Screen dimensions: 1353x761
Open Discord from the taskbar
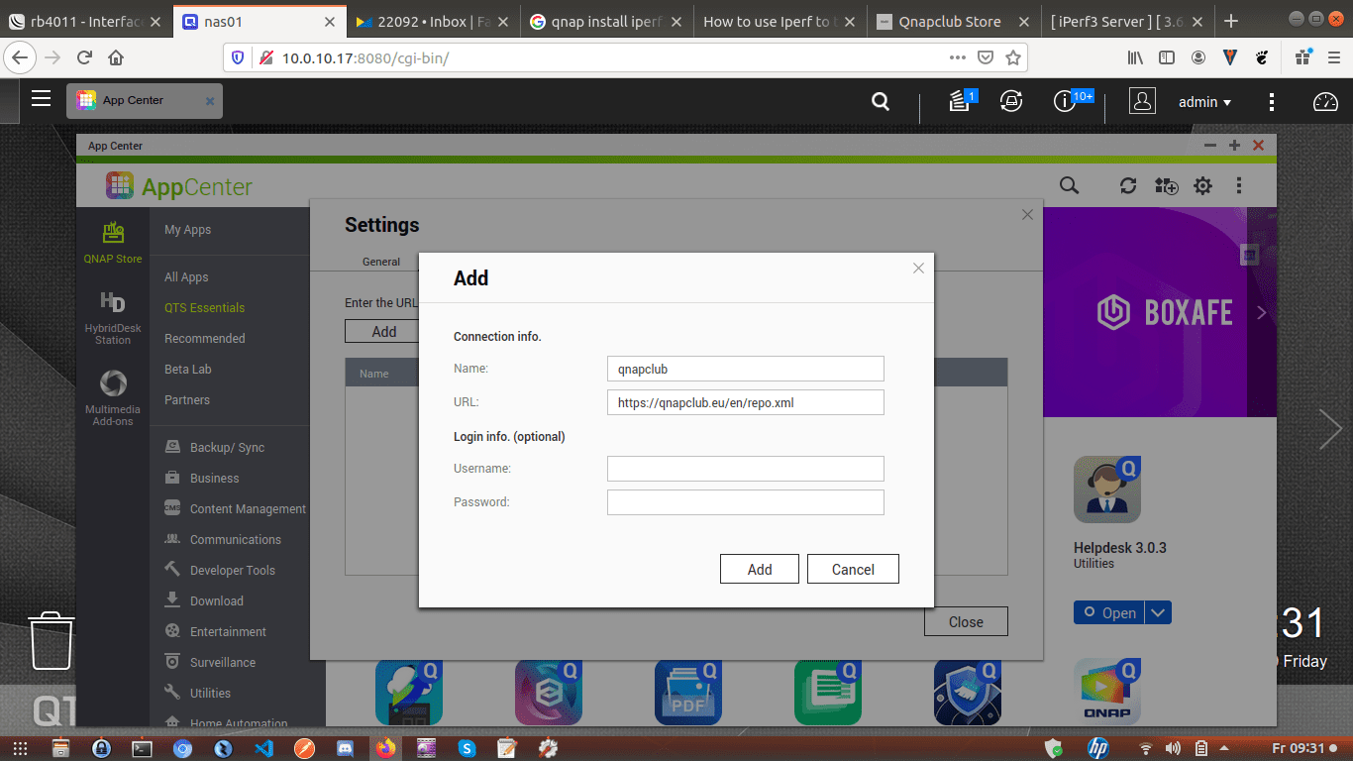(345, 748)
